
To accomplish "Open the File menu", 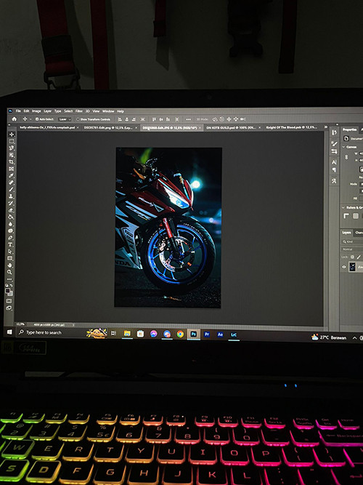I will click(18, 111).
